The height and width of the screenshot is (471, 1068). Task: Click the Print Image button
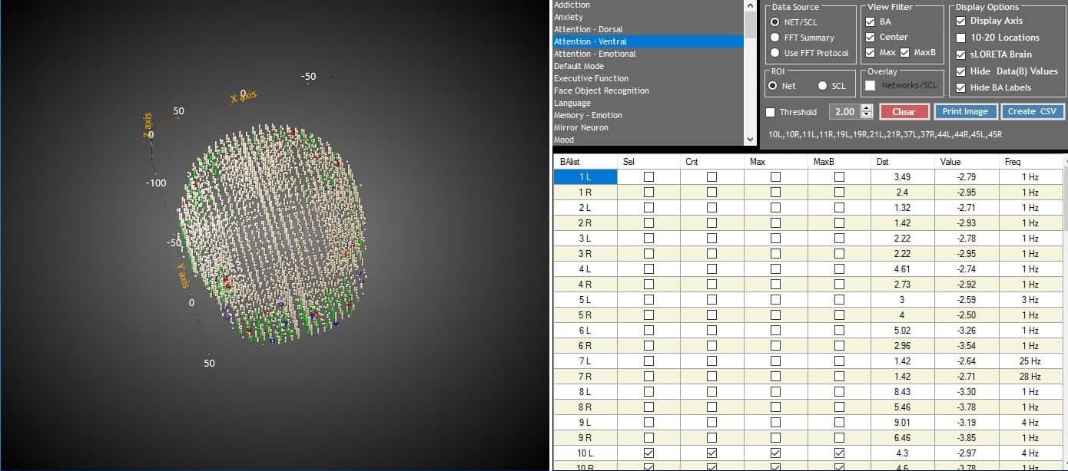pos(965,112)
